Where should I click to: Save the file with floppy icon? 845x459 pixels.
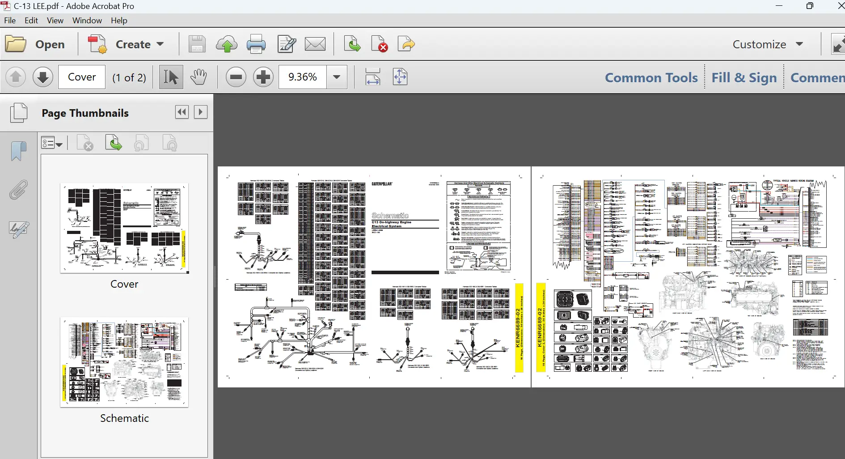197,44
